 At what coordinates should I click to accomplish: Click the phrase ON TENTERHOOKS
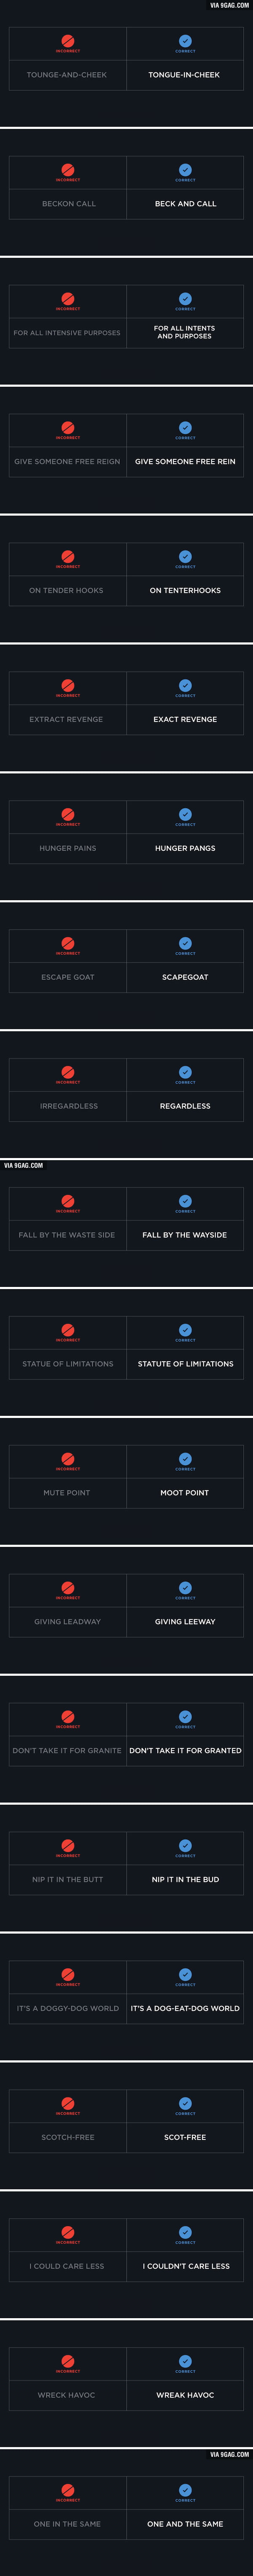pos(185,591)
